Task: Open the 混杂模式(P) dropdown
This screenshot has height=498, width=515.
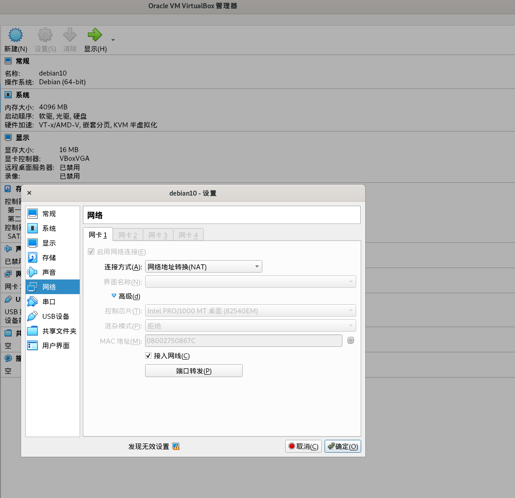Action: pos(250,326)
